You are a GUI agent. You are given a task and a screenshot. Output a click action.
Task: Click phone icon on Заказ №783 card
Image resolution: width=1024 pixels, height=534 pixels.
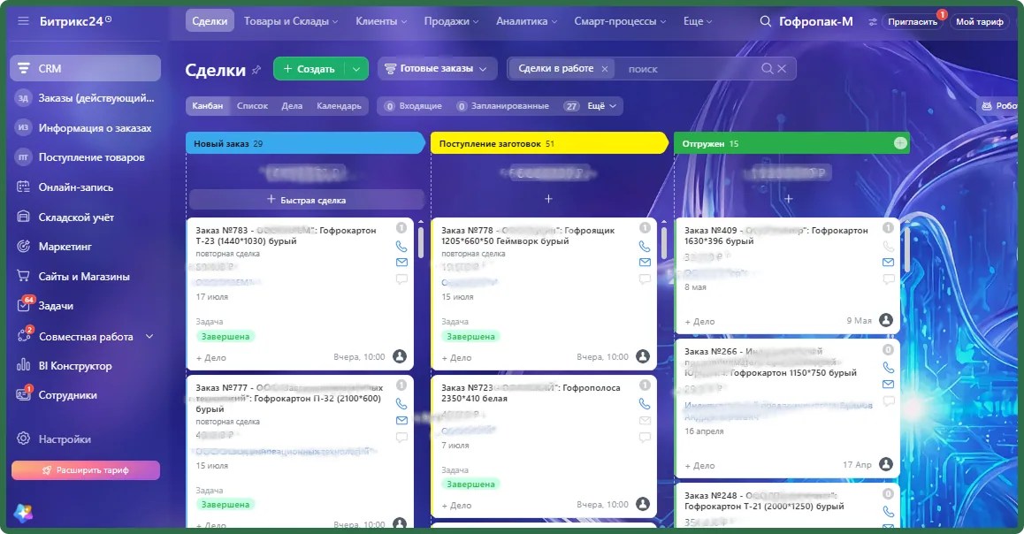coord(401,246)
